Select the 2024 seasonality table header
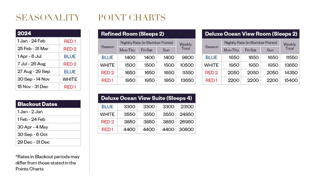The height and width of the screenshot is (186, 315). click(48, 34)
